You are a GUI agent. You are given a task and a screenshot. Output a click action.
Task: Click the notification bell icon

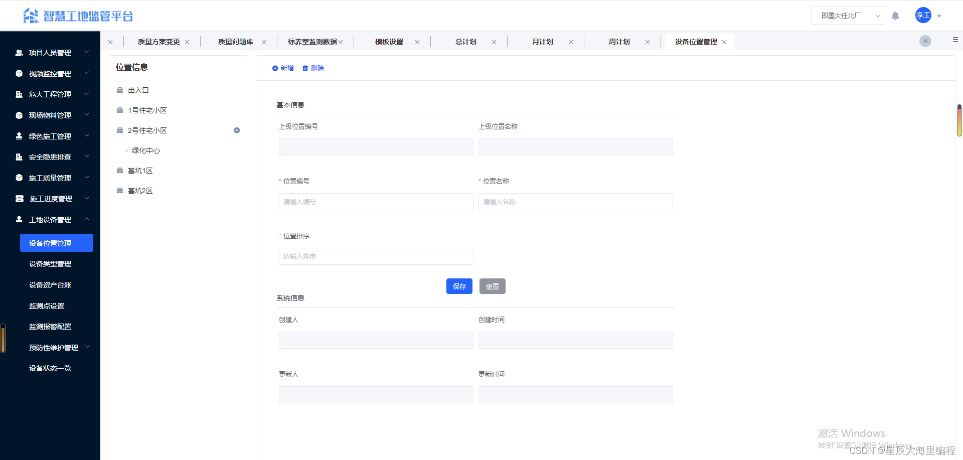(895, 16)
